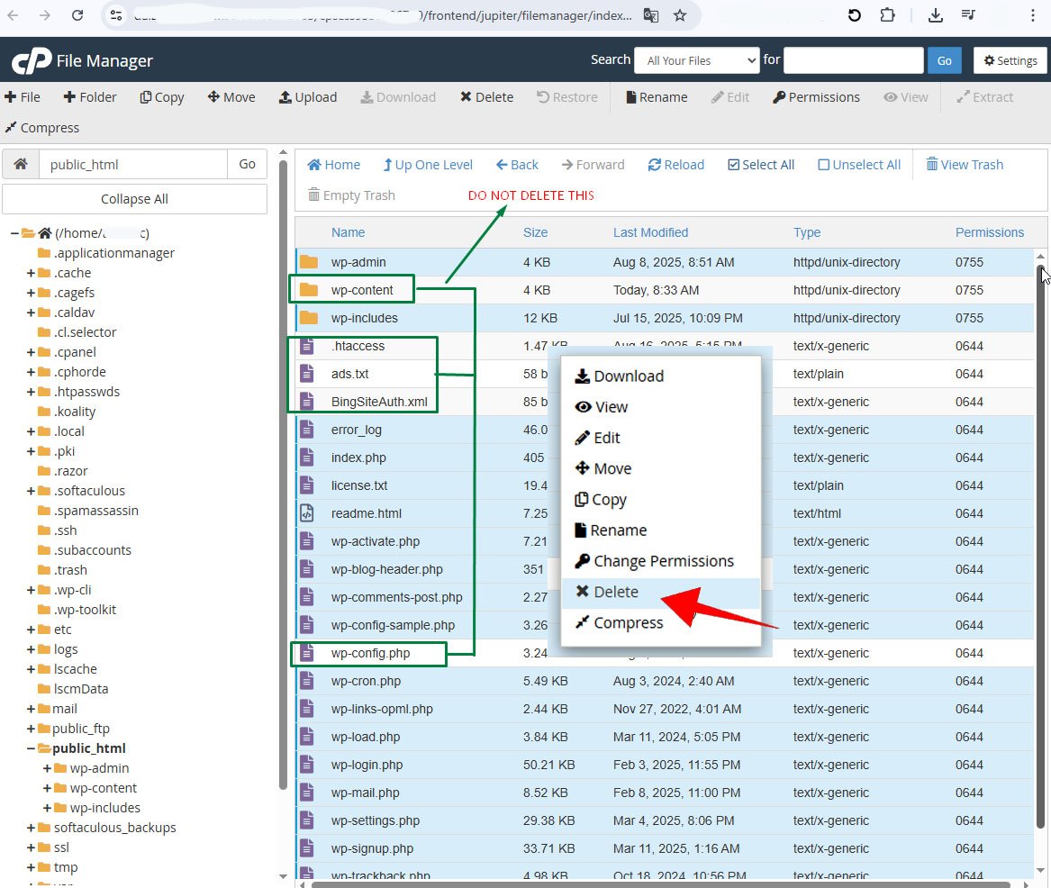Open View Trash
The image size is (1051, 888).
pyautogui.click(x=964, y=165)
